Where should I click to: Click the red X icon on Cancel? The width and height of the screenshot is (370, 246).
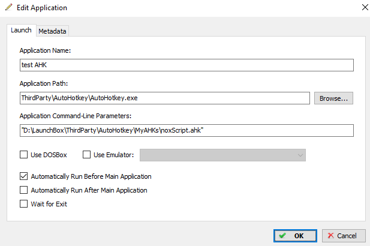pos(331,235)
